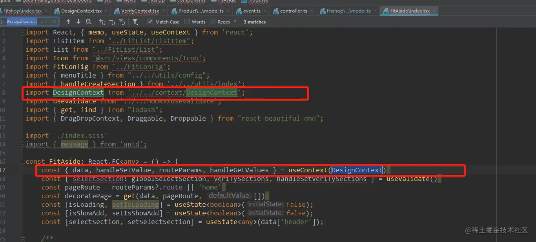Click useValidate() call on line 18
The width and height of the screenshot is (536, 242).
coord(412,179)
